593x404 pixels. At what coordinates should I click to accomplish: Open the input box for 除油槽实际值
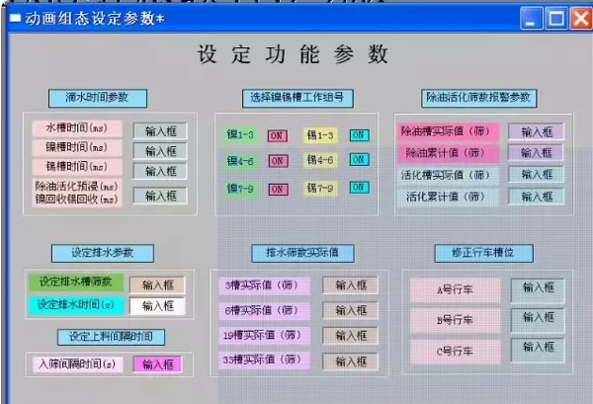click(537, 131)
